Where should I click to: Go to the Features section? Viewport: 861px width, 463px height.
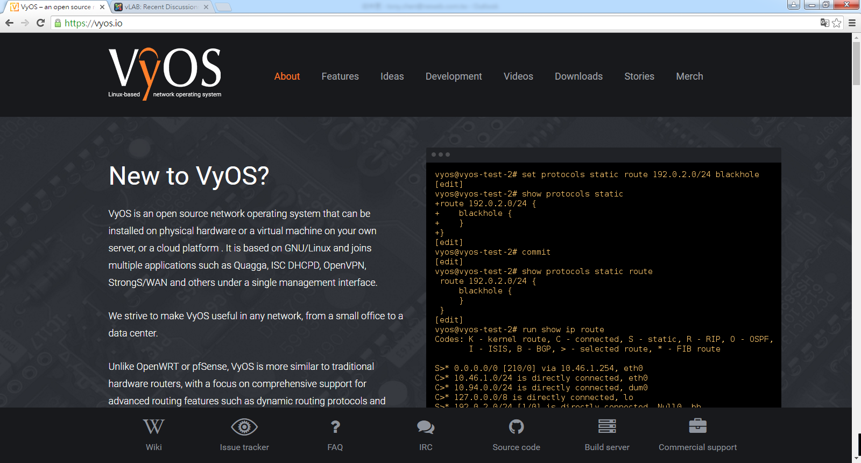340,76
